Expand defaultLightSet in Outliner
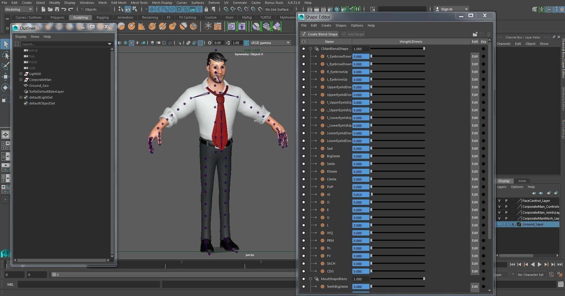Screen dimensions: 565x296 21,97
